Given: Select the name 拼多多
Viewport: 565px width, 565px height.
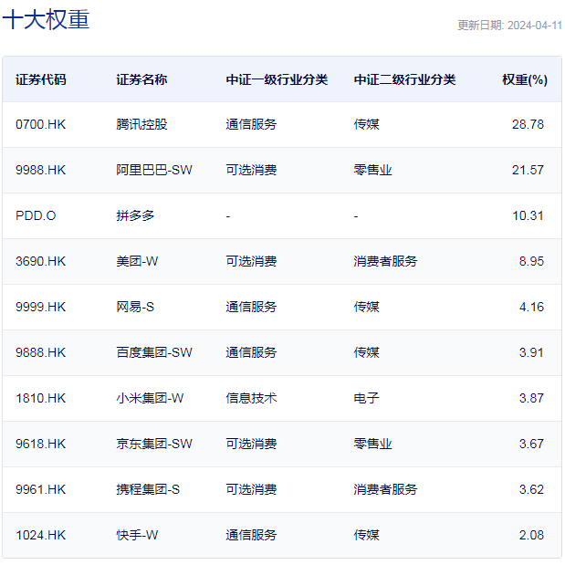Looking at the screenshot, I should click(135, 215).
